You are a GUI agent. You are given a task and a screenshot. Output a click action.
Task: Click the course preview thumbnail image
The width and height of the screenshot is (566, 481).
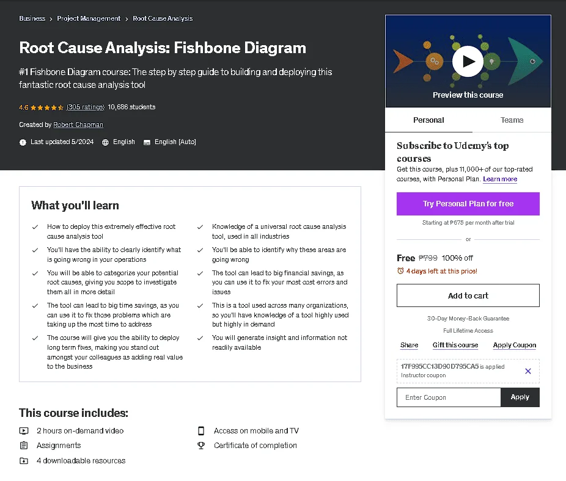pyautogui.click(x=468, y=61)
